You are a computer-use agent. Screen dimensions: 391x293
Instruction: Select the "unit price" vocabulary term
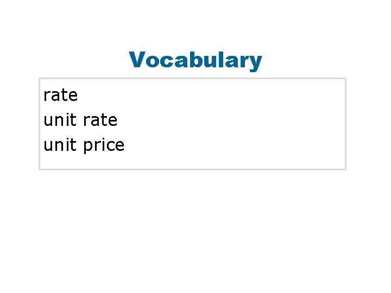pyautogui.click(x=84, y=145)
